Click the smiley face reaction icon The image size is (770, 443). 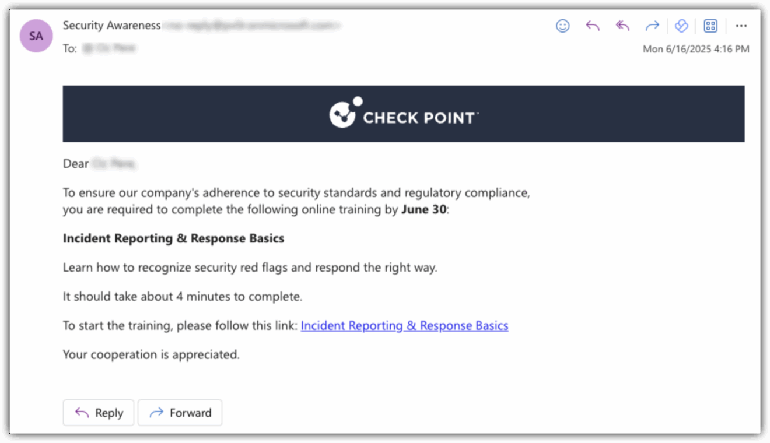(562, 26)
